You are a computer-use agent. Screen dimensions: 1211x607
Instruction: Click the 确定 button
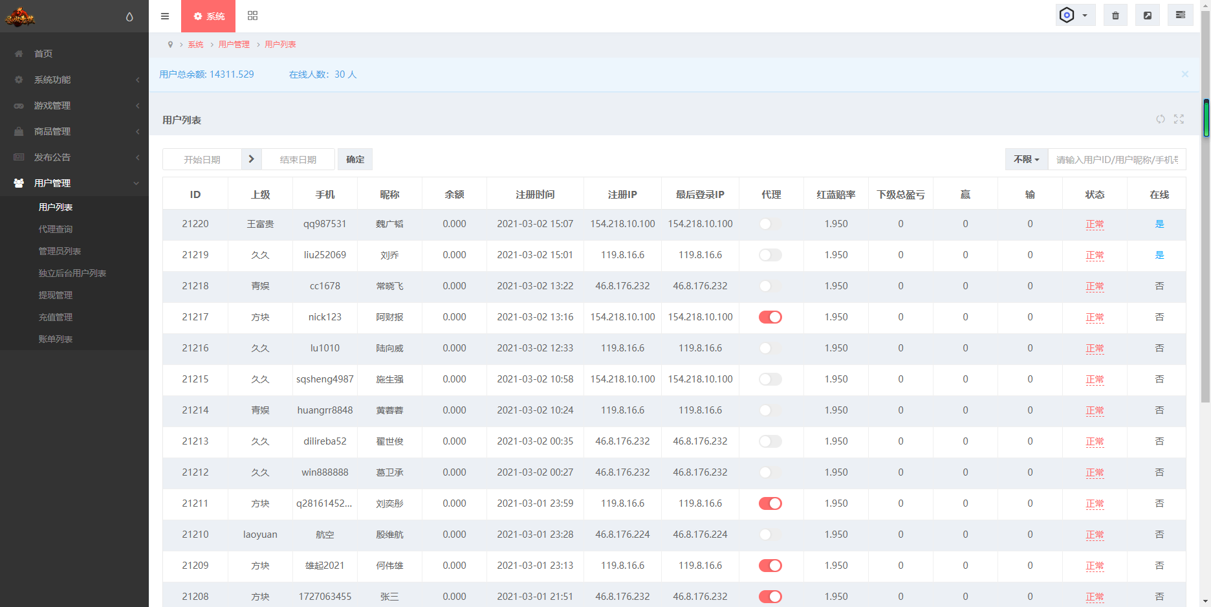(355, 159)
